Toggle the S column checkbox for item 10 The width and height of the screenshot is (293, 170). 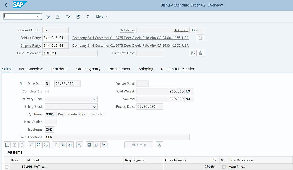click(224, 167)
